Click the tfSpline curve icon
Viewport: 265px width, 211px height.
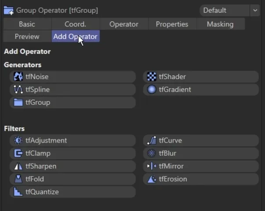[x=18, y=89]
